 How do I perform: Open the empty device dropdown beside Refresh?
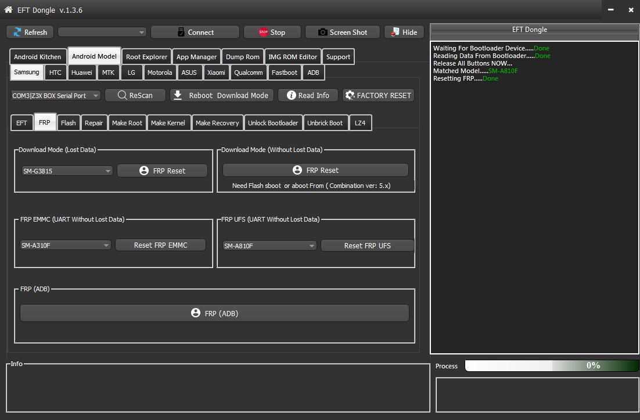click(x=102, y=32)
